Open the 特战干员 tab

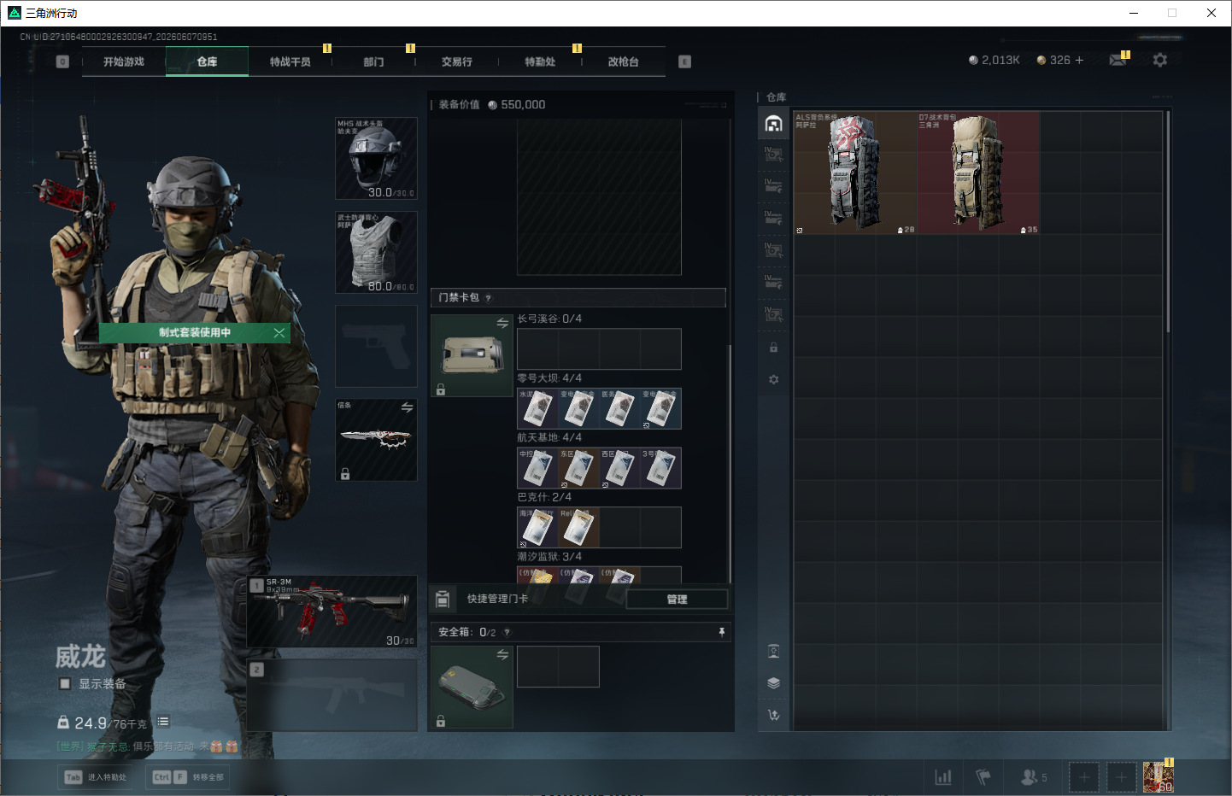click(x=290, y=61)
